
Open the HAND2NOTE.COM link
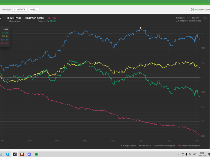(202, 10)
